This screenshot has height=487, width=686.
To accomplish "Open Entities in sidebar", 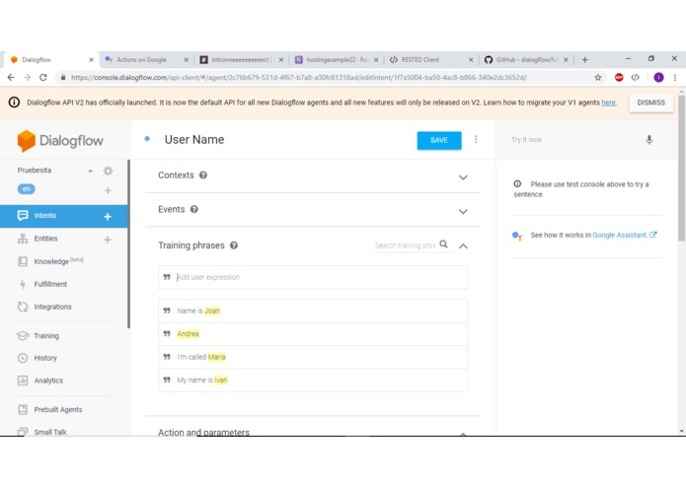I will click(45, 239).
